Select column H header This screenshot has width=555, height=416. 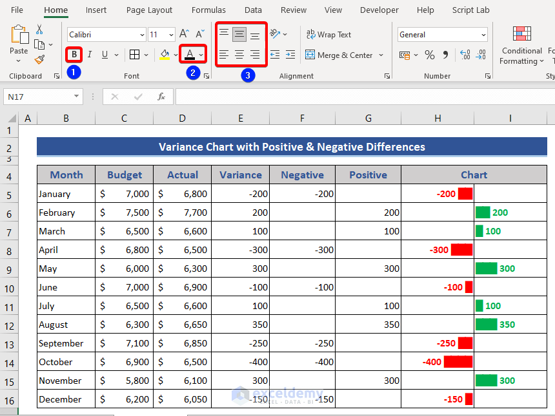[438, 118]
